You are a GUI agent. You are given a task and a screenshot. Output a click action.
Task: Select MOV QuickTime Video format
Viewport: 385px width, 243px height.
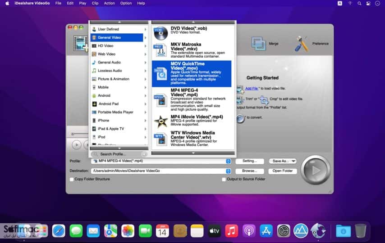[x=192, y=73]
